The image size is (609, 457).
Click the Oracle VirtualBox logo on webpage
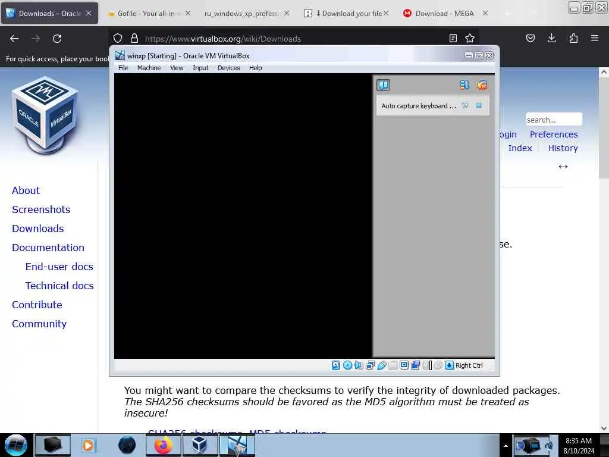45,115
